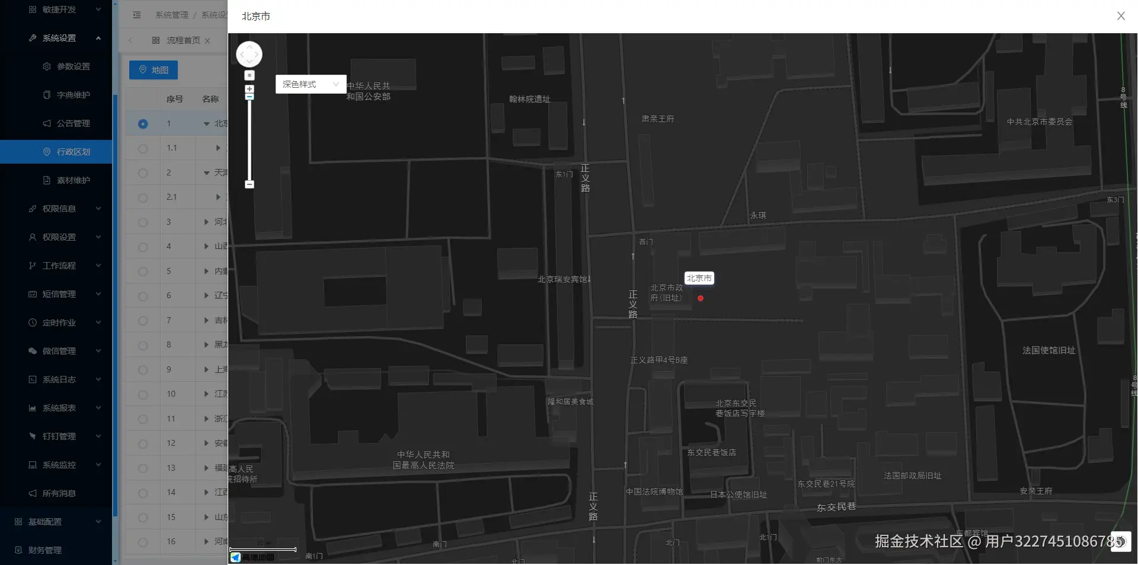Open the 敏捷开发 sidebar menu
1138x565 pixels.
[x=56, y=9]
